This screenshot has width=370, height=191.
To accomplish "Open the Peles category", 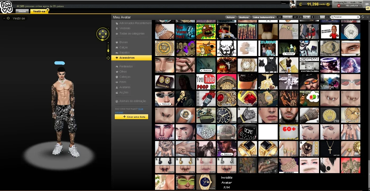I will [123, 82].
